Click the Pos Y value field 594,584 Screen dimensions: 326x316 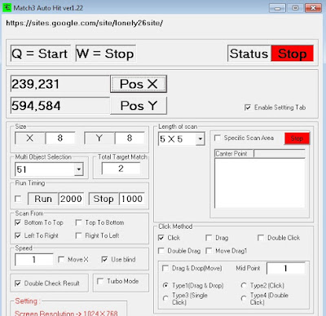tap(60, 106)
